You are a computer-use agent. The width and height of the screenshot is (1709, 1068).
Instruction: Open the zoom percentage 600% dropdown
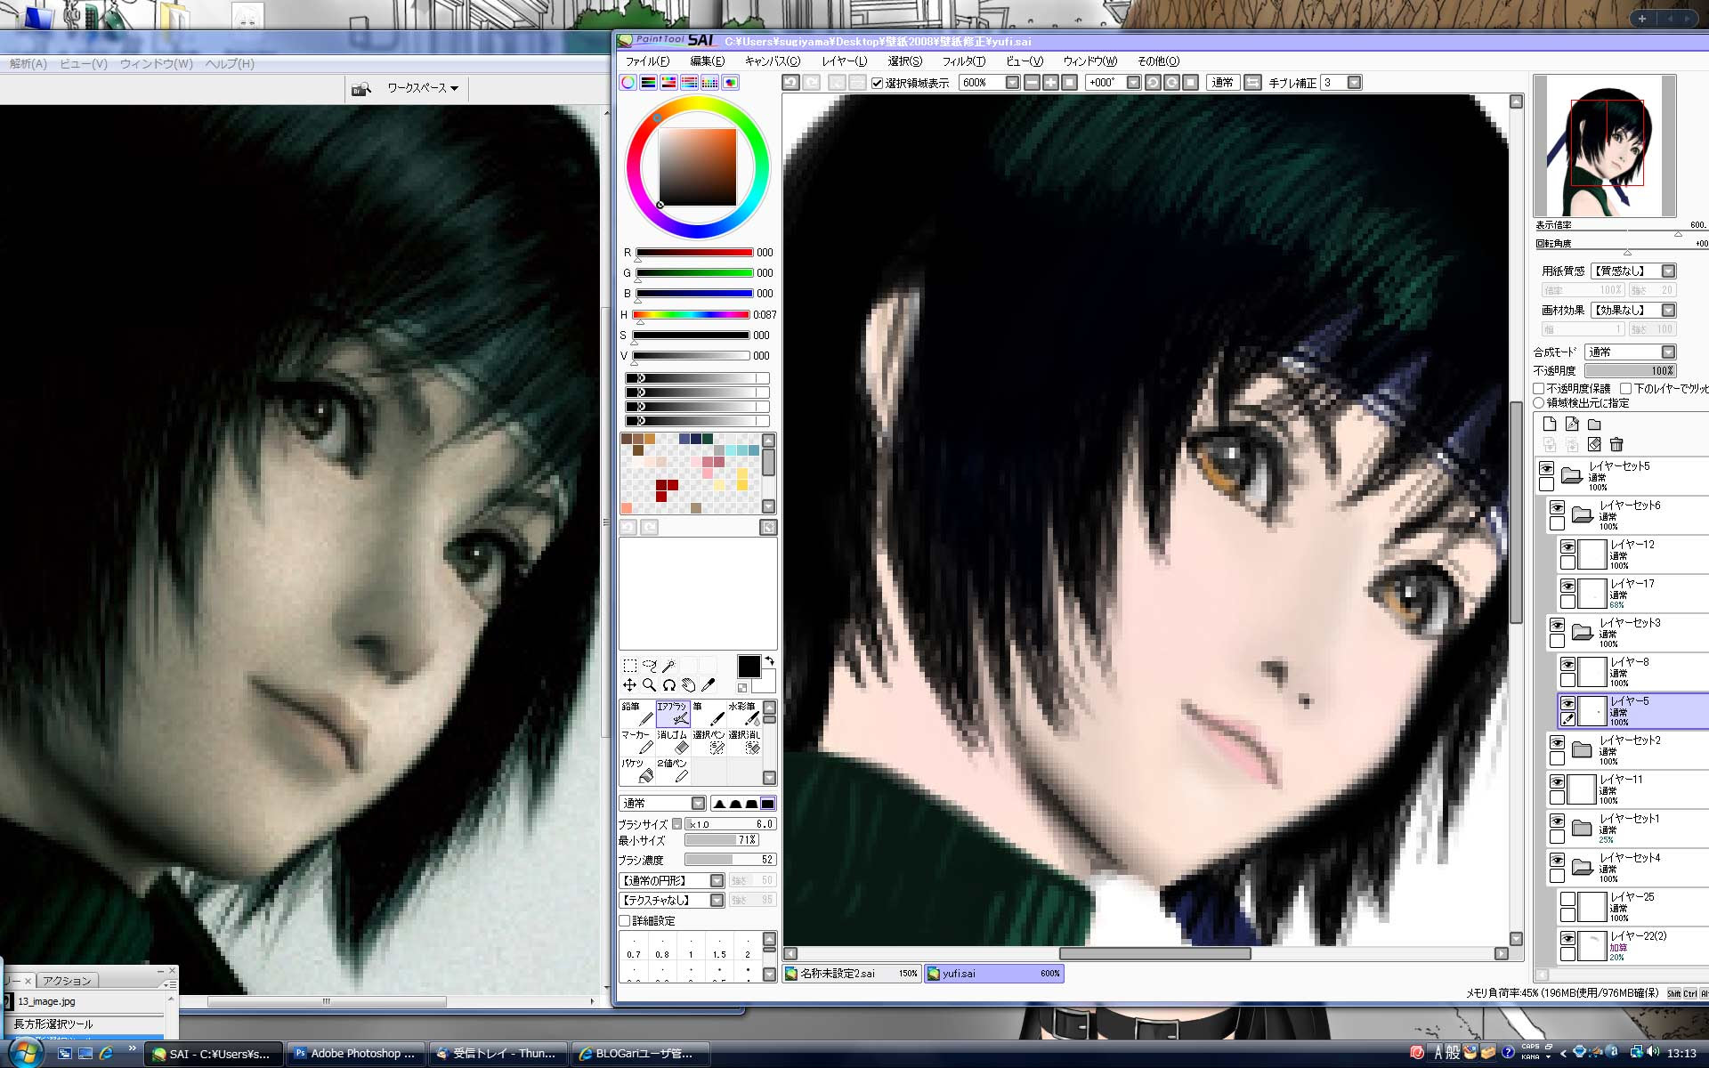[x=1013, y=83]
